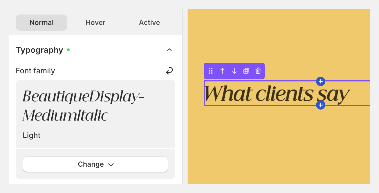This screenshot has width=379, height=193.
Task: Open the Change font dropdown
Action: [95, 164]
